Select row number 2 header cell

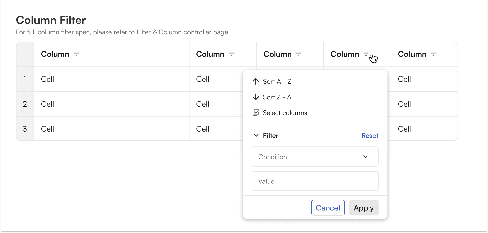(25, 104)
